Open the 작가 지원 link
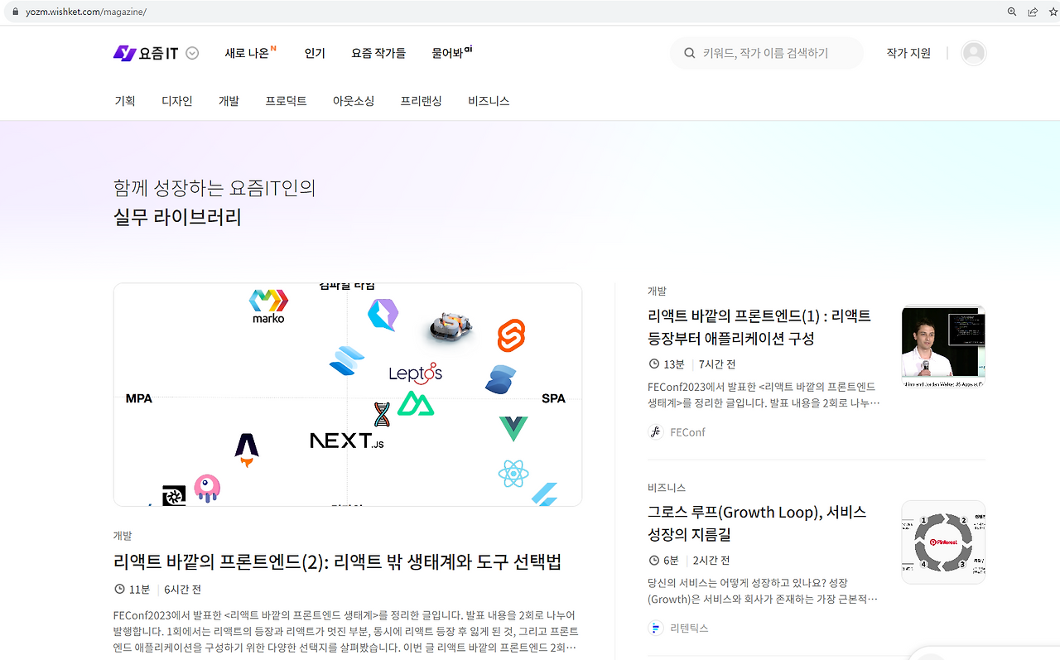Screen dimensions: 1060x660 [x=908, y=53]
